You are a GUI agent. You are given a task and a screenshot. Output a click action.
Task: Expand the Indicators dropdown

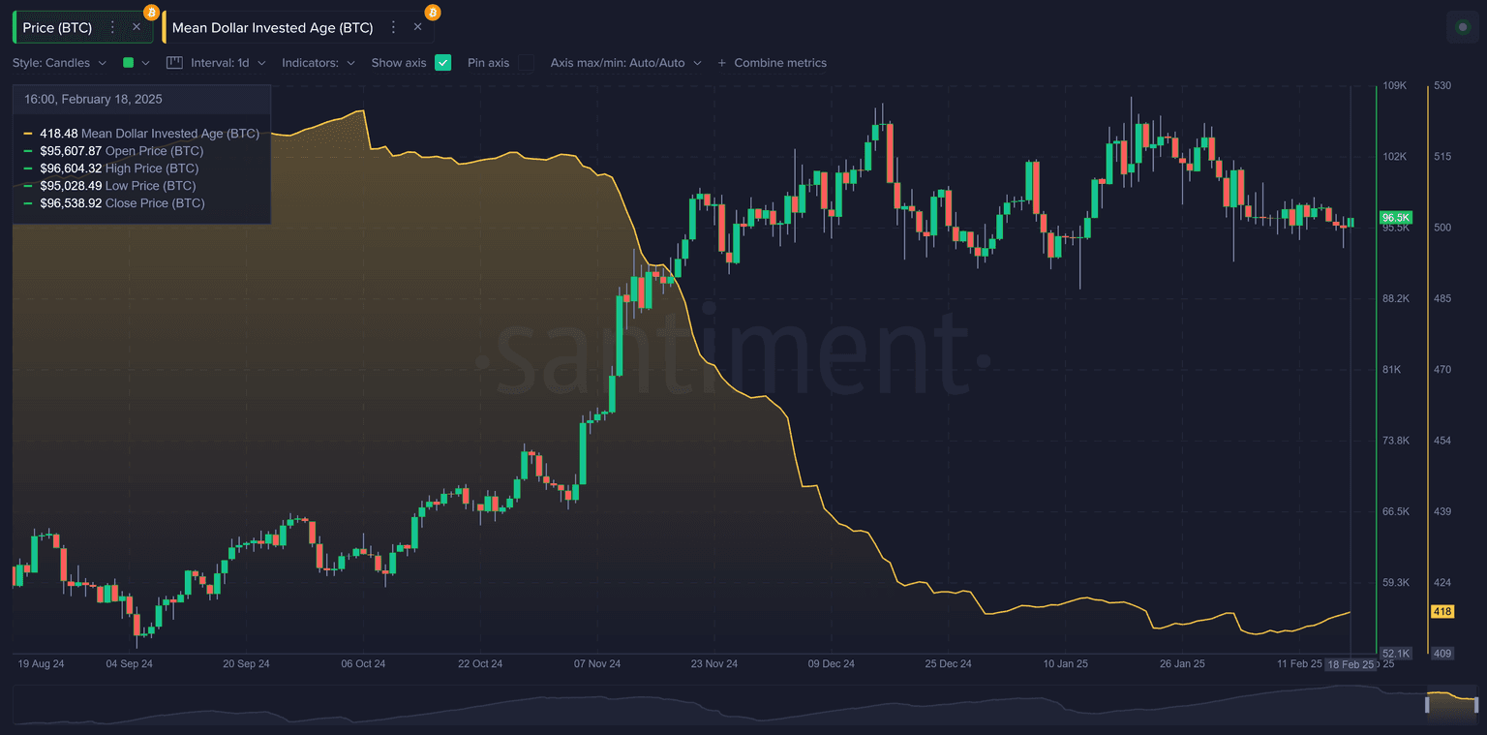(x=318, y=63)
